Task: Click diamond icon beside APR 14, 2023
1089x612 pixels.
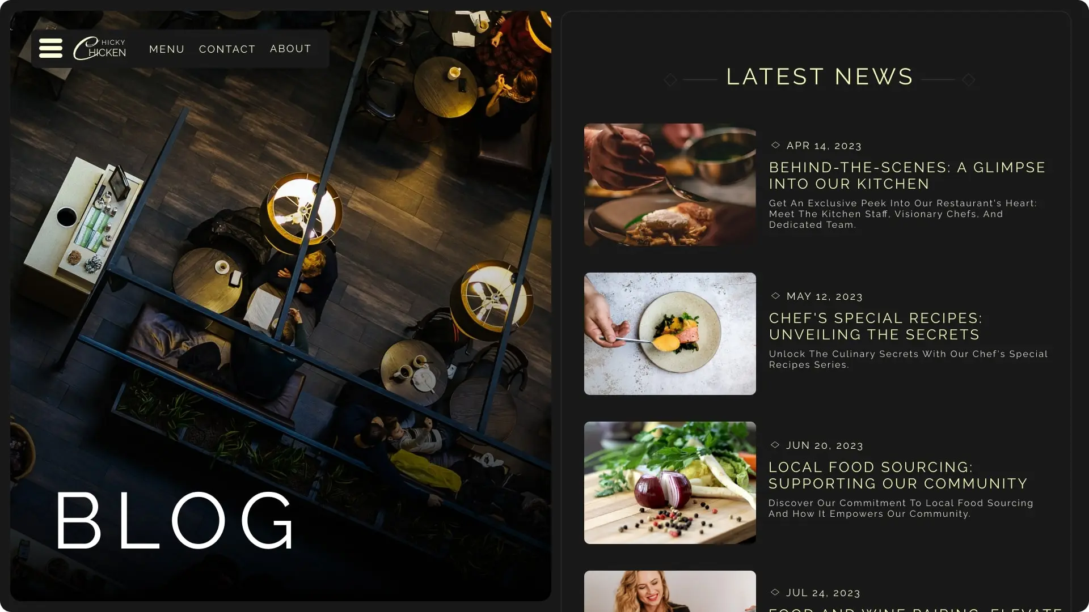Action: tap(775, 145)
